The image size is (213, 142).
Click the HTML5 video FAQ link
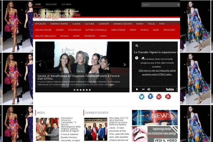157,72
